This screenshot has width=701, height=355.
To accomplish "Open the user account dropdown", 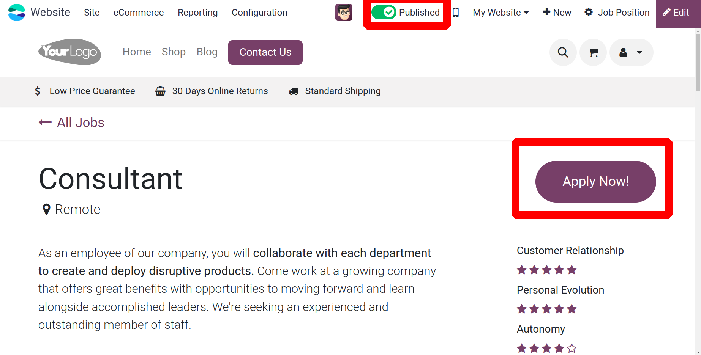I will tap(631, 52).
